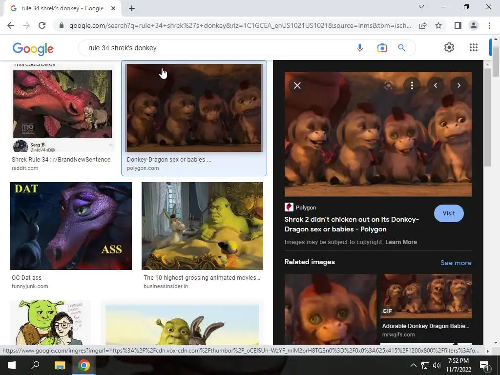Select the Shrek drawing with glasses girl thumbnail
Screen dimensions: 500x375
click(x=50, y=323)
